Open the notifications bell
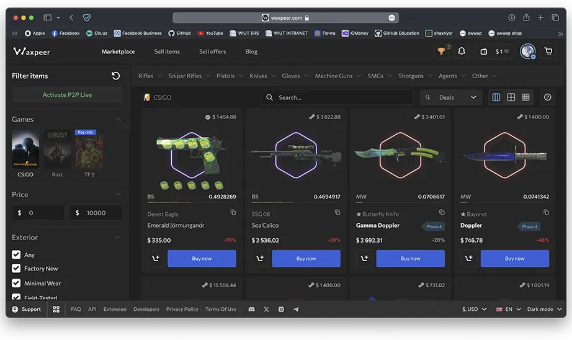This screenshot has height=340, width=572. click(462, 51)
